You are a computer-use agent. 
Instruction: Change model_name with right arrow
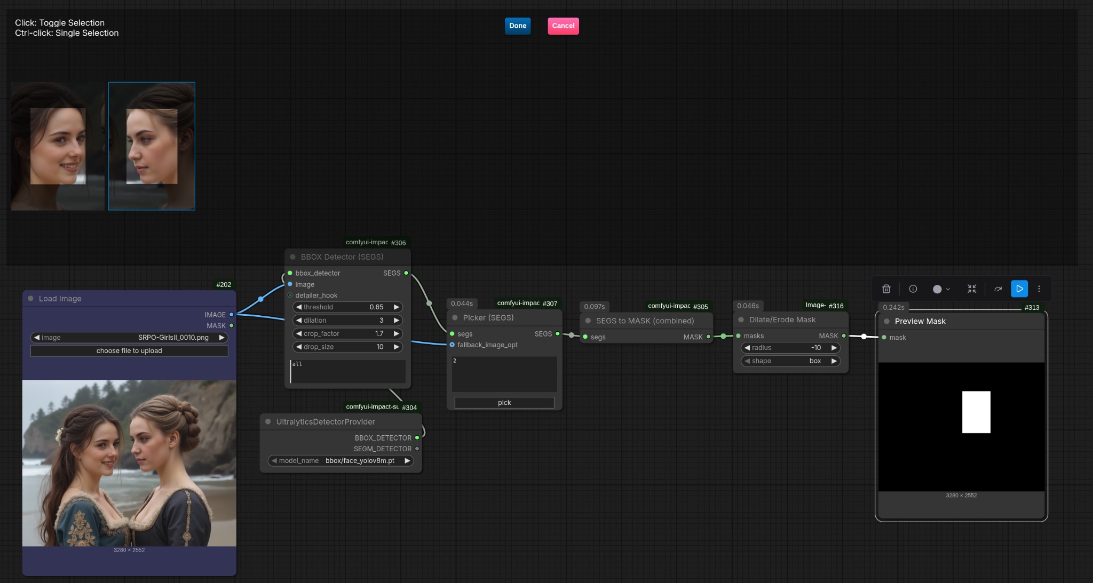click(407, 461)
